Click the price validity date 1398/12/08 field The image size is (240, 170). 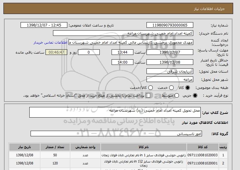pos(170,62)
